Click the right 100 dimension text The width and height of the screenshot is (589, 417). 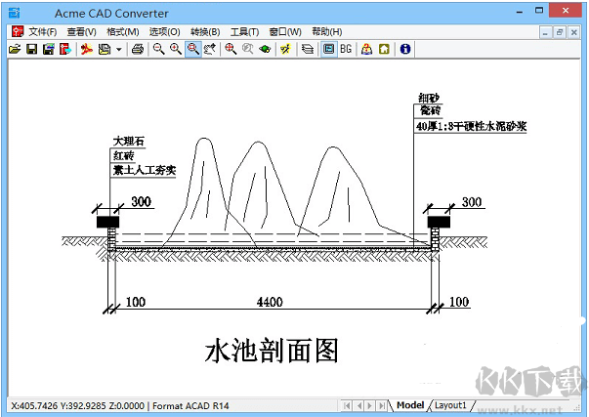click(x=459, y=302)
